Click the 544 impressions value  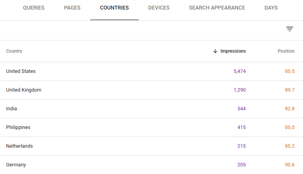coord(242,109)
